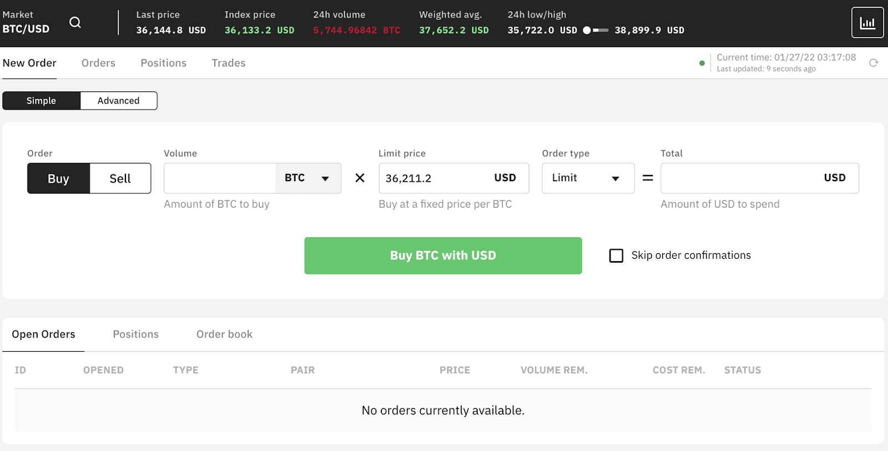Click the equals sign before the Total field
The width and height of the screenshot is (888, 451).
(647, 178)
